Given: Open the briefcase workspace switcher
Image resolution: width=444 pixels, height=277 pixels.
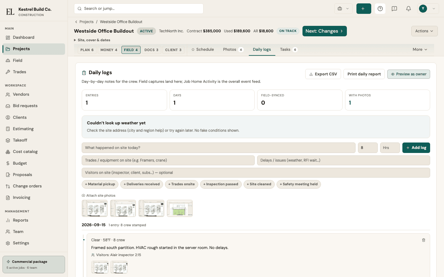Looking at the screenshot, I should (343, 9).
